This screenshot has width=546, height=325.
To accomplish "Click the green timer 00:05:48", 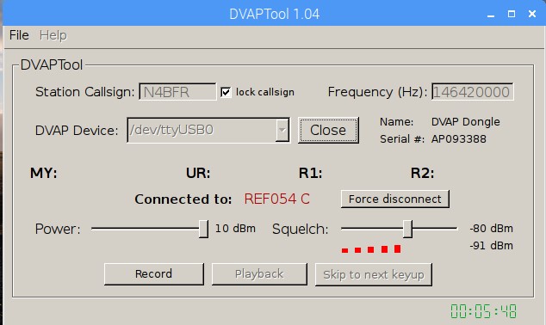I will point(484,311).
